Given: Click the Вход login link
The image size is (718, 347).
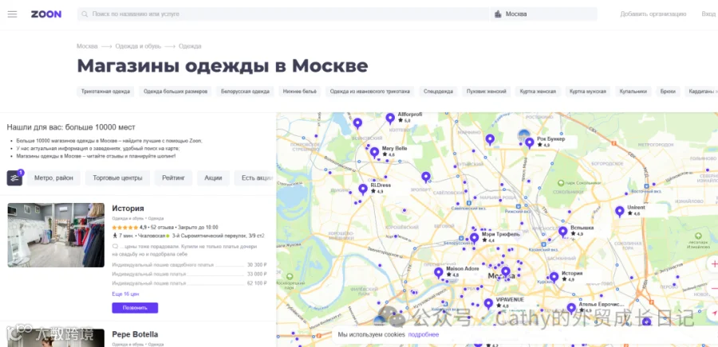Looking at the screenshot, I should 709,14.
